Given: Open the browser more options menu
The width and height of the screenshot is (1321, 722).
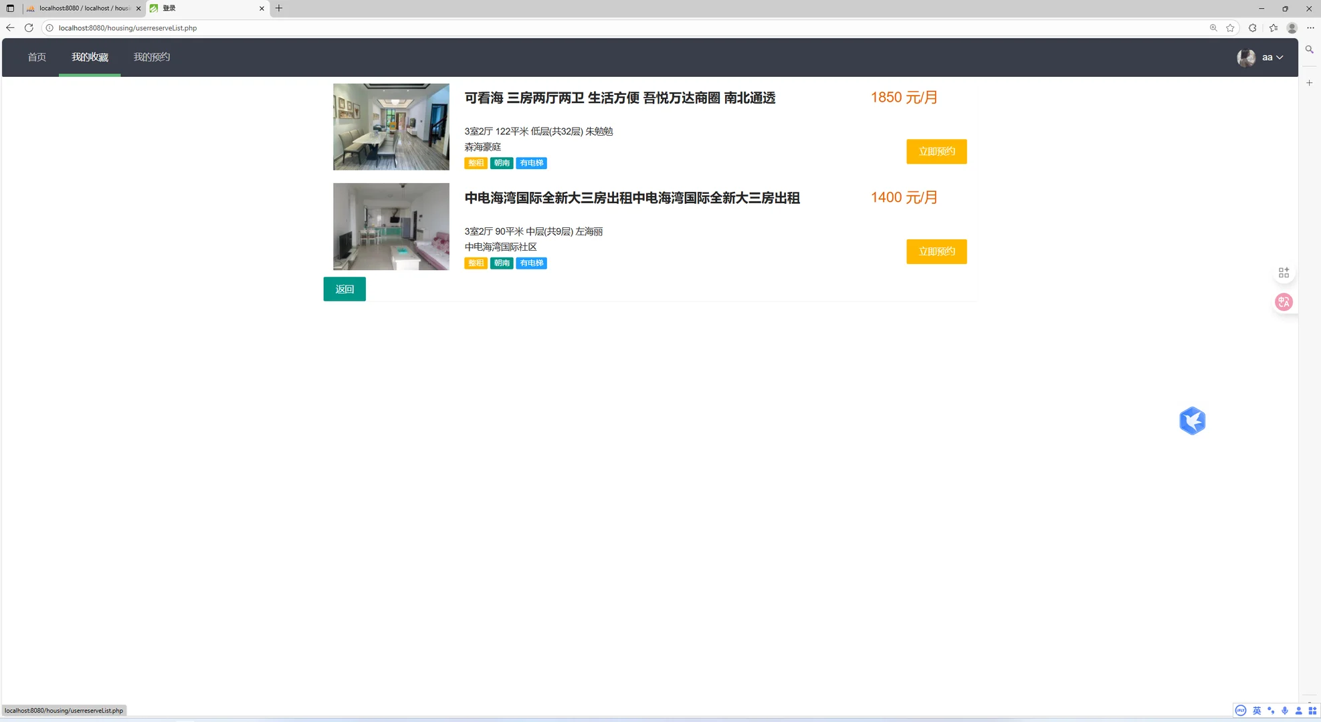Looking at the screenshot, I should click(1310, 28).
